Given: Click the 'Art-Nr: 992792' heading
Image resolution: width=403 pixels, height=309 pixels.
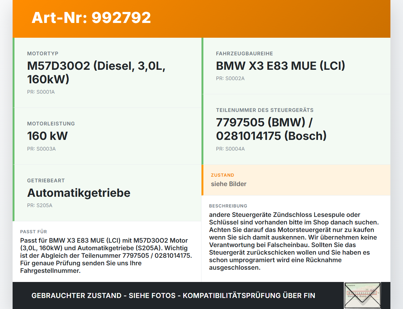Looking at the screenshot, I should (91, 18).
